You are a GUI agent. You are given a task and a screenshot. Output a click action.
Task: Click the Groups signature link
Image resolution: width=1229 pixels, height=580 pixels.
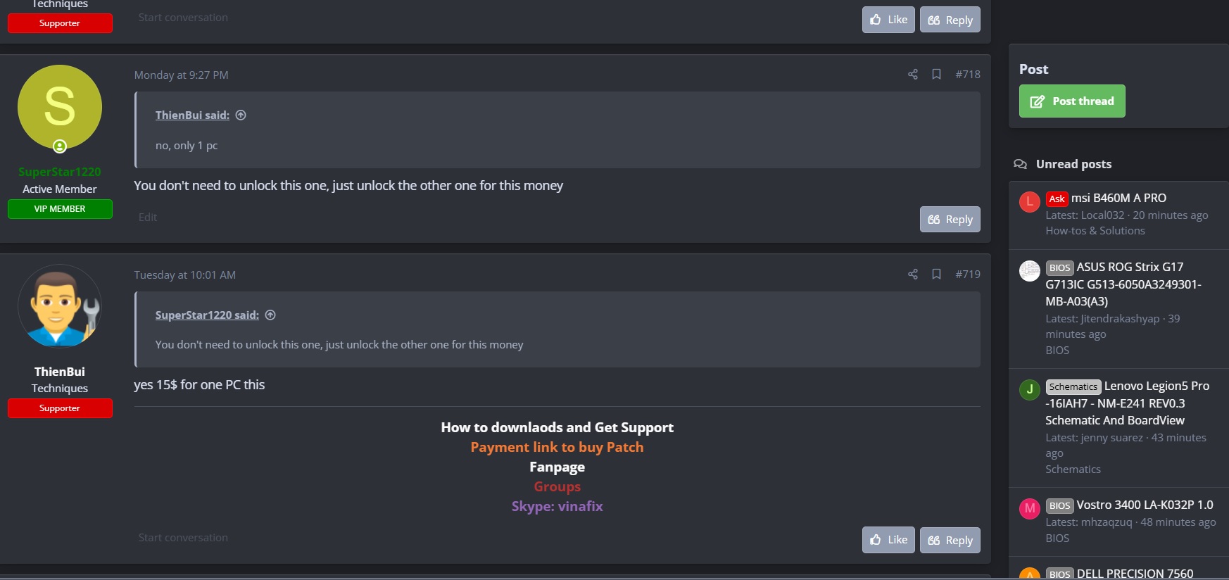[557, 487]
